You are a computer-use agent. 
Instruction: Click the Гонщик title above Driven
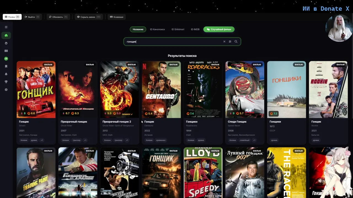pyautogui.click(x=24, y=122)
